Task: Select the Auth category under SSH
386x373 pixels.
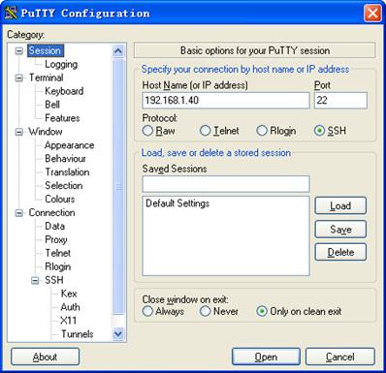Action: (x=70, y=307)
